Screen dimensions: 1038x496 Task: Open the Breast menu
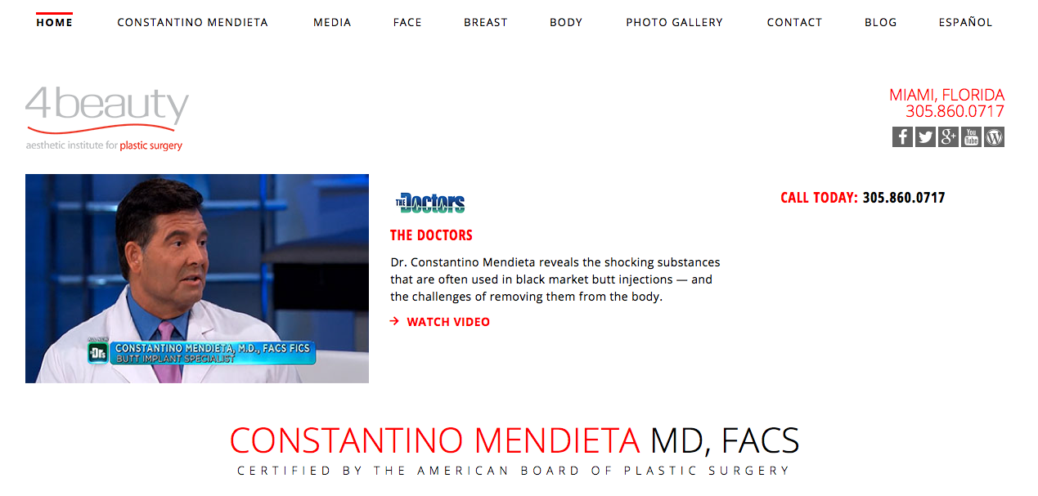coord(486,22)
